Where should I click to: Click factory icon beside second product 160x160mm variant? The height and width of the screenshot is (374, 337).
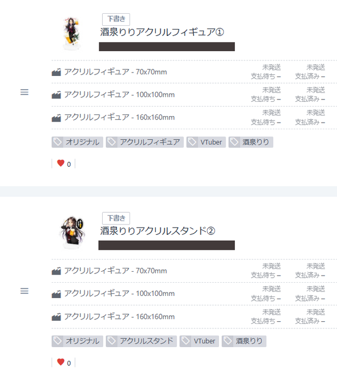click(x=57, y=316)
